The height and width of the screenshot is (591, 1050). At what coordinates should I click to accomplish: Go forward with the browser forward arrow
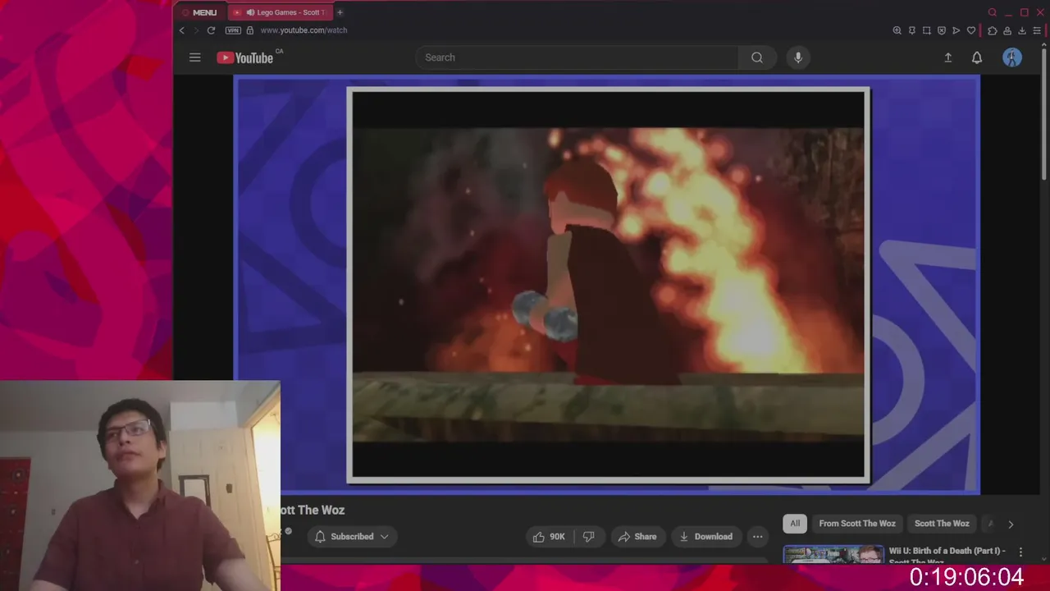point(196,30)
